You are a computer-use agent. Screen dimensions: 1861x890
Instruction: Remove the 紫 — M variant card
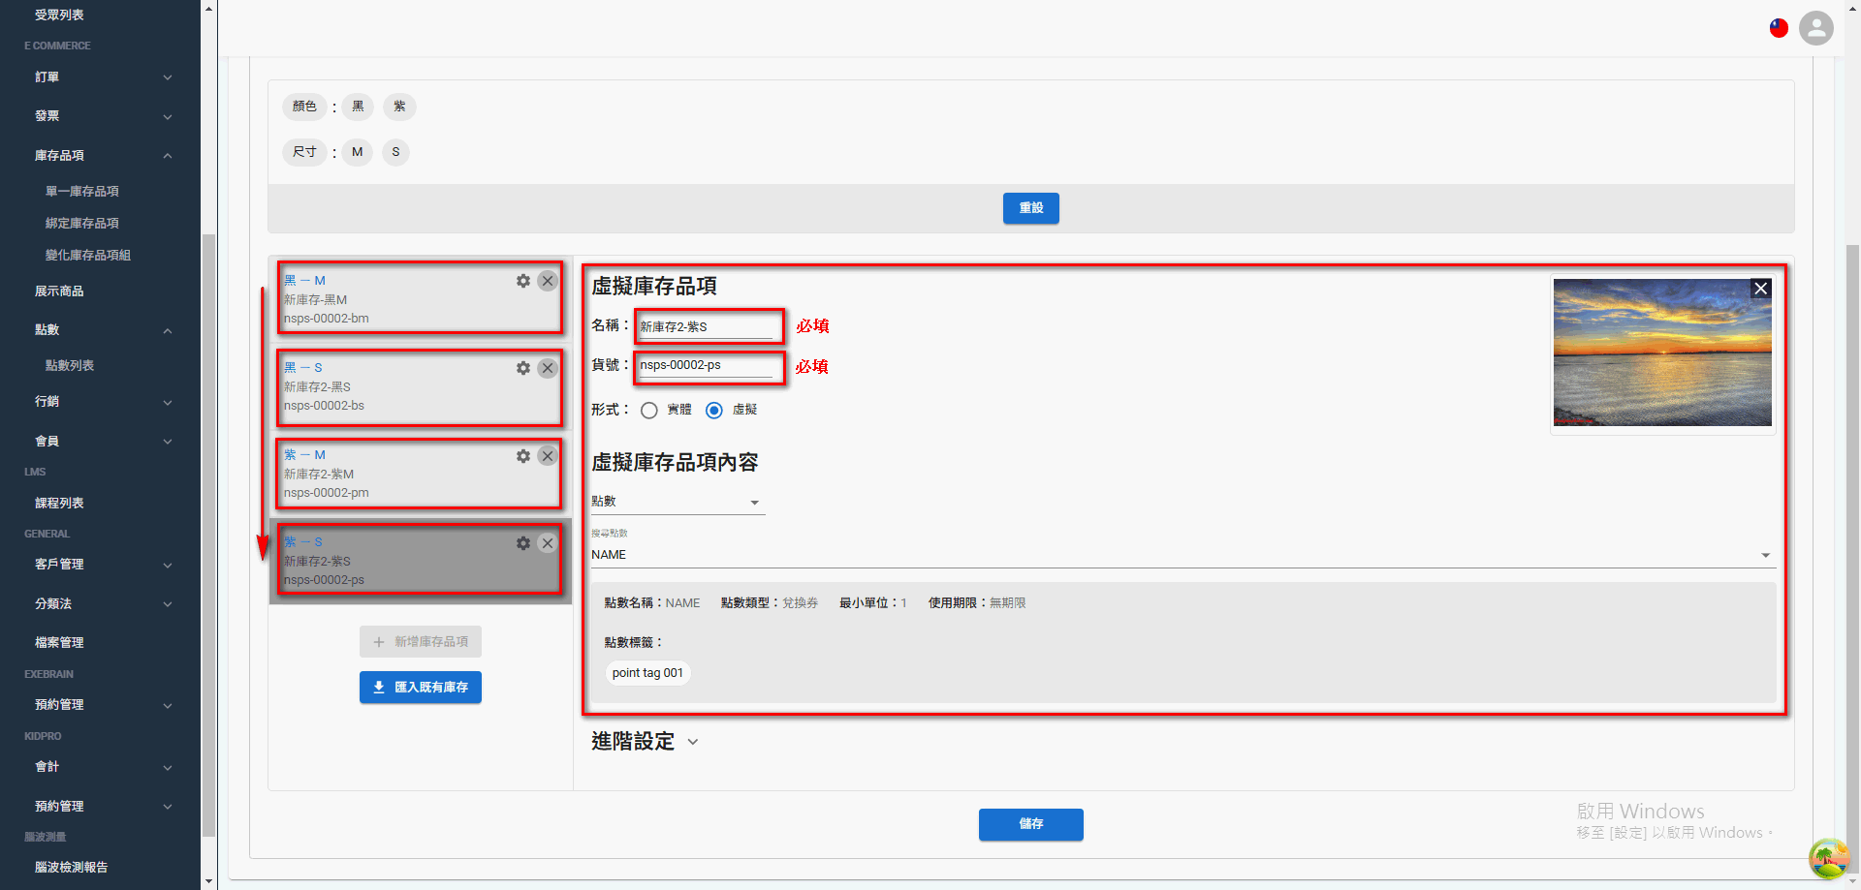pos(548,456)
